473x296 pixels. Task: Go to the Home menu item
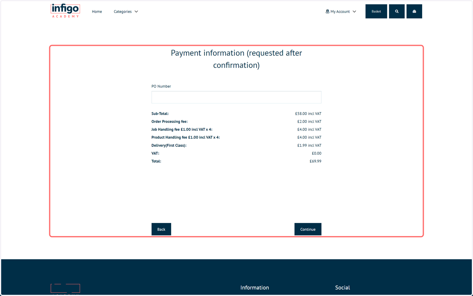pyautogui.click(x=97, y=11)
